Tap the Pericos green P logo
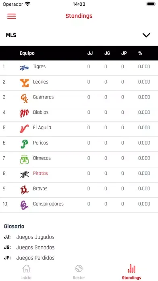Screen dimensions: 158x281 tap(24, 144)
